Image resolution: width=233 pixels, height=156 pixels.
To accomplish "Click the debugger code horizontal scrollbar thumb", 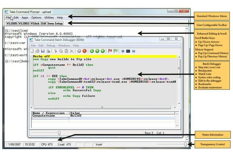I will 102,107.
